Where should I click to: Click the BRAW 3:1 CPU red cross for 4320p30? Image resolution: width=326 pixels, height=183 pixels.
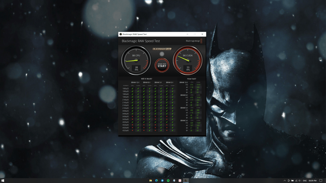pyautogui.click(x=167, y=125)
